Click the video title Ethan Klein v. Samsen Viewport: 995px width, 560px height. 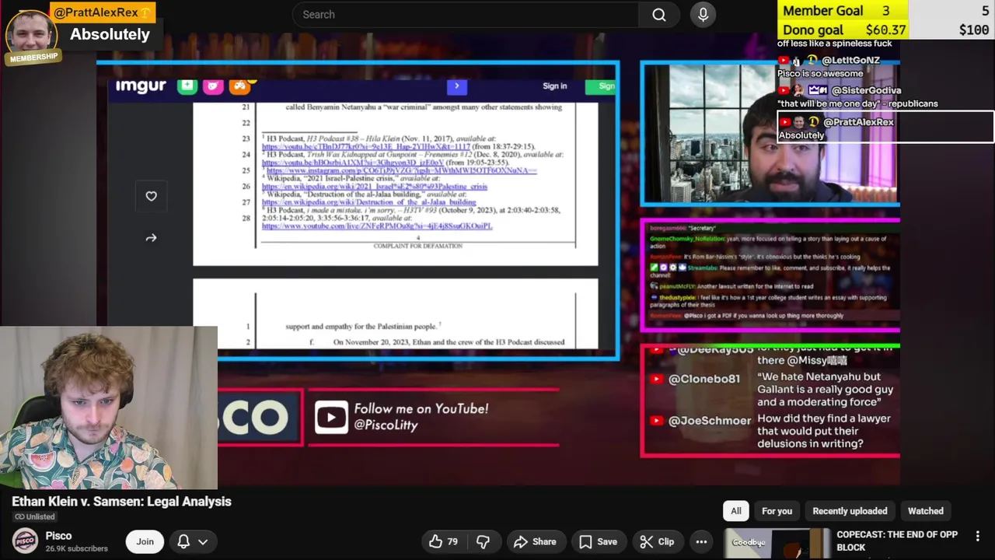pos(121,502)
